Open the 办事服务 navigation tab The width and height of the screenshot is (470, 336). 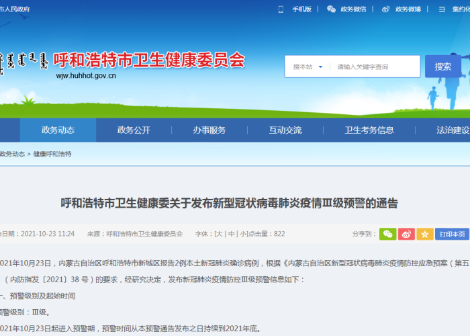click(209, 130)
